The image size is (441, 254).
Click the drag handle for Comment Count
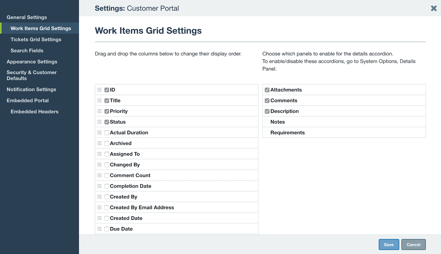(x=100, y=175)
